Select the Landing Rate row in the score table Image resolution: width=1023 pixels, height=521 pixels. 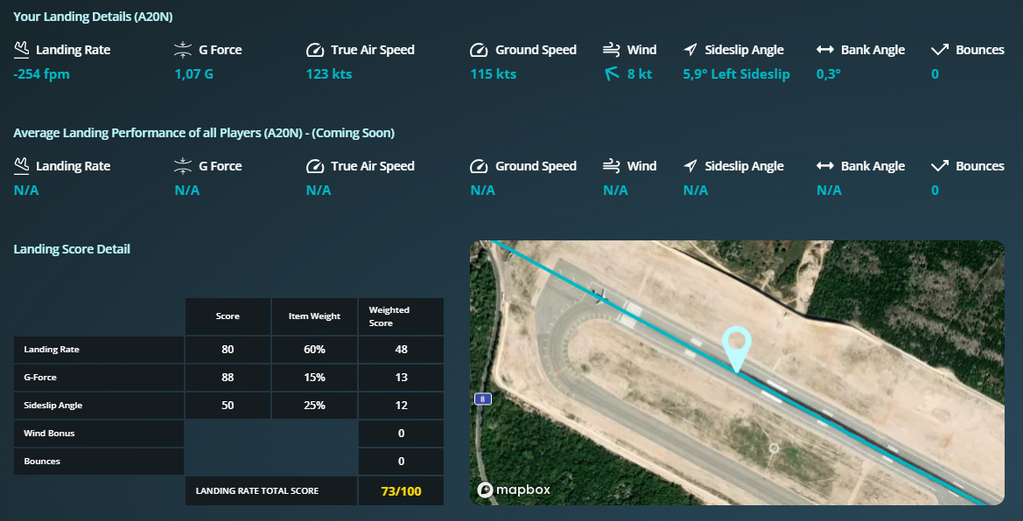point(98,350)
